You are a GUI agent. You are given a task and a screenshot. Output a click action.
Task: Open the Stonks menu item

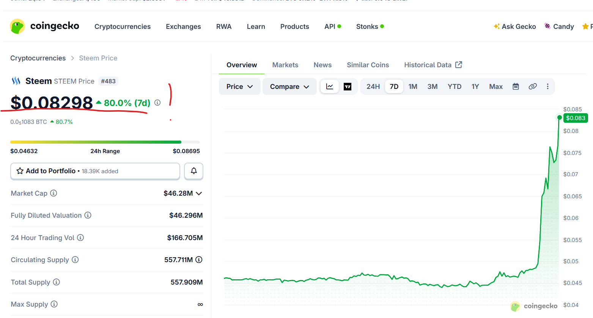coord(370,27)
